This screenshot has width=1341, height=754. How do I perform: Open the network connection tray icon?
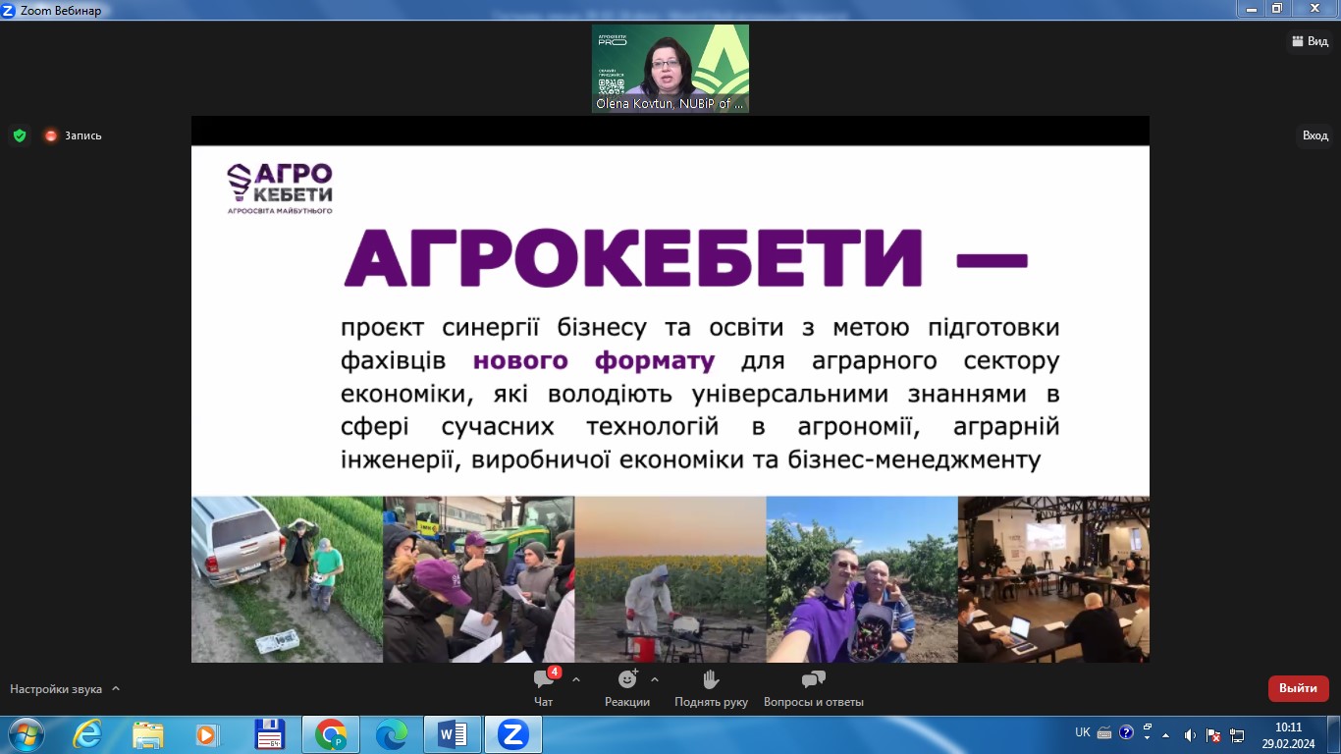(x=1237, y=734)
